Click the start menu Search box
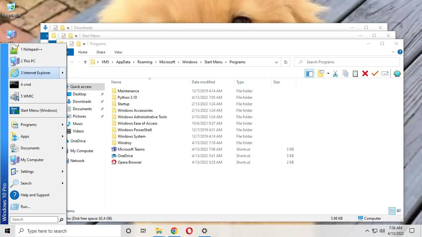Screen dimensions: 422x237 click(34, 219)
